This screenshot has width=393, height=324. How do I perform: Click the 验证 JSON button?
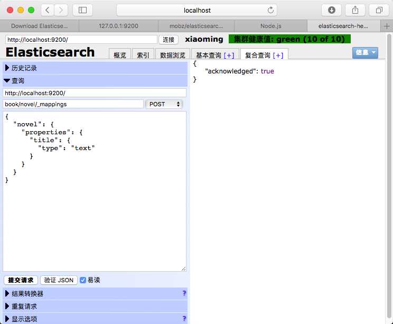[x=59, y=280]
